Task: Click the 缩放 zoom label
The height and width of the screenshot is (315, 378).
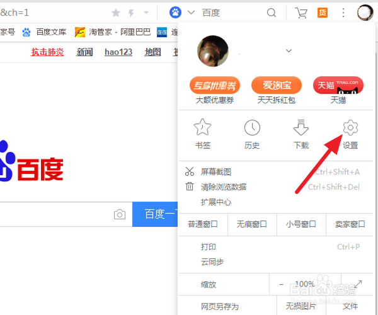Action: click(209, 285)
